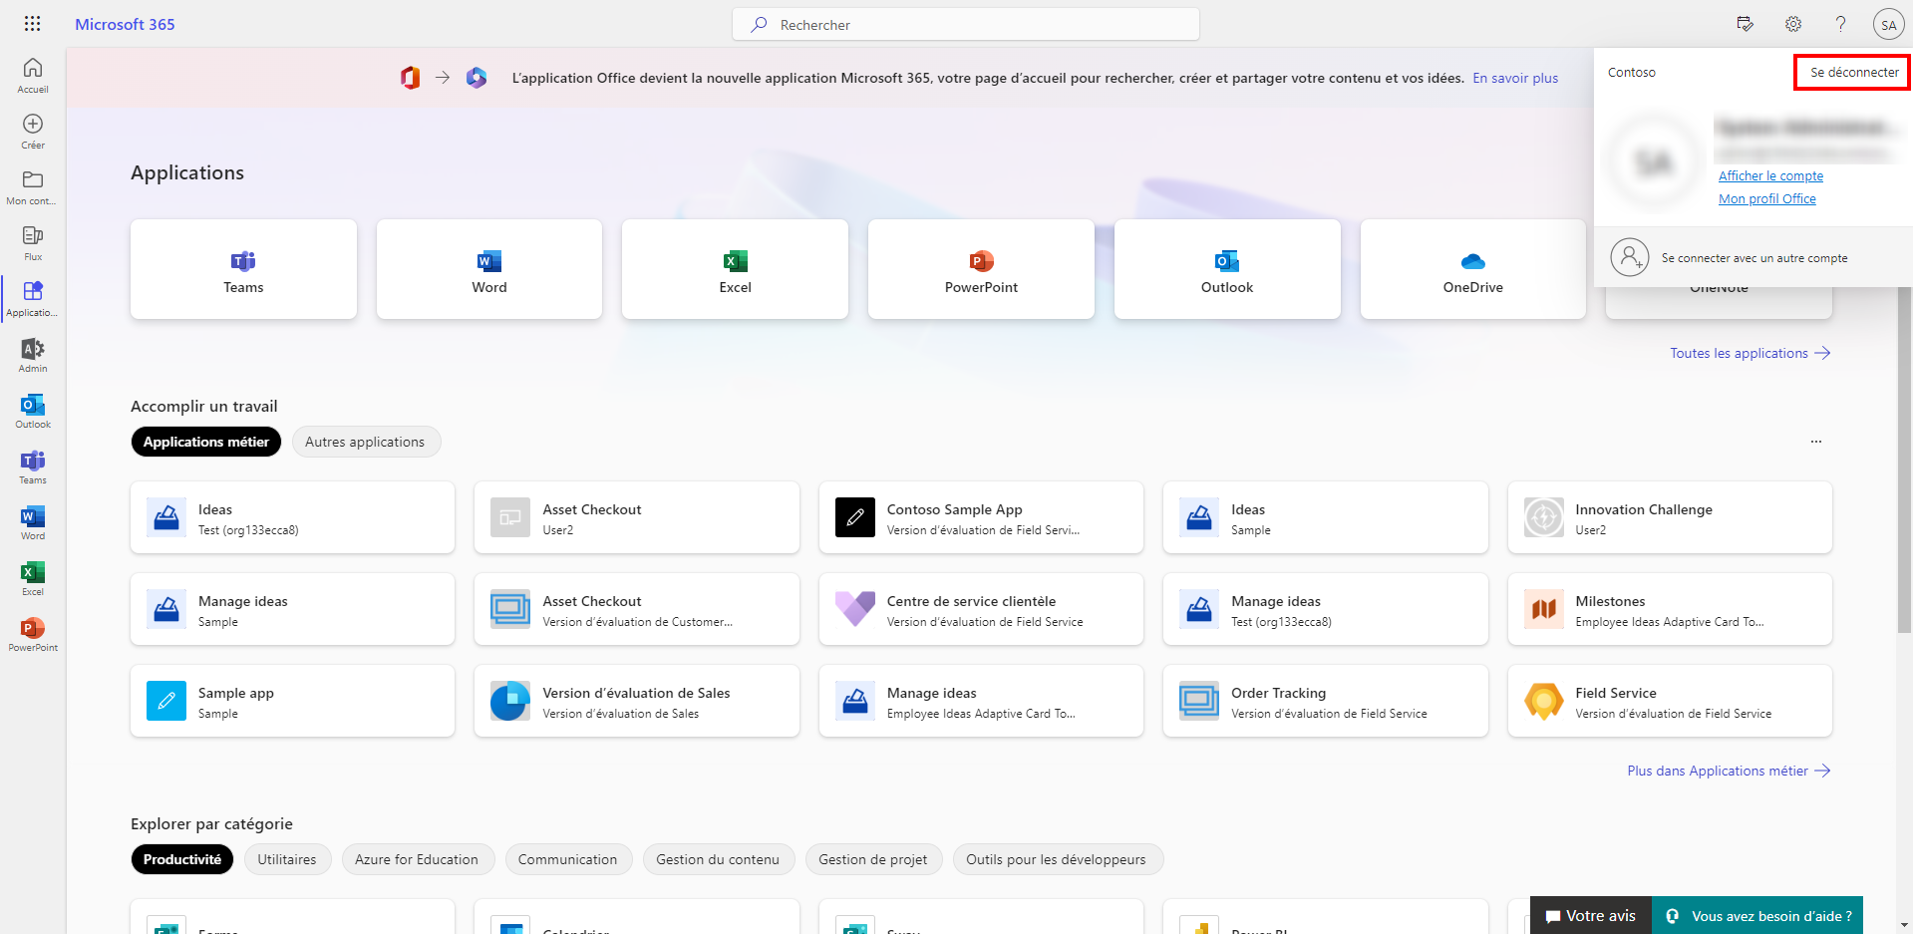Open Toutes les applications link
Image resolution: width=1913 pixels, height=934 pixels.
point(1750,353)
